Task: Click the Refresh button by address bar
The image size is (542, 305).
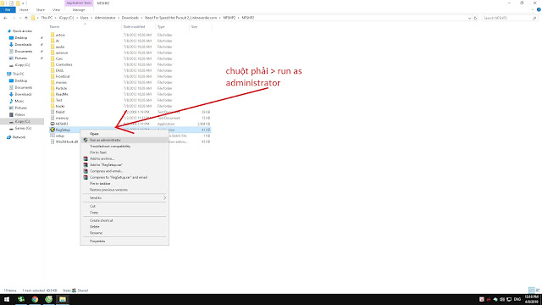Action: pos(476,18)
